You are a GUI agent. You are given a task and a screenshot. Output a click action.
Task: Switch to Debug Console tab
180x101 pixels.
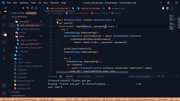[84, 76]
